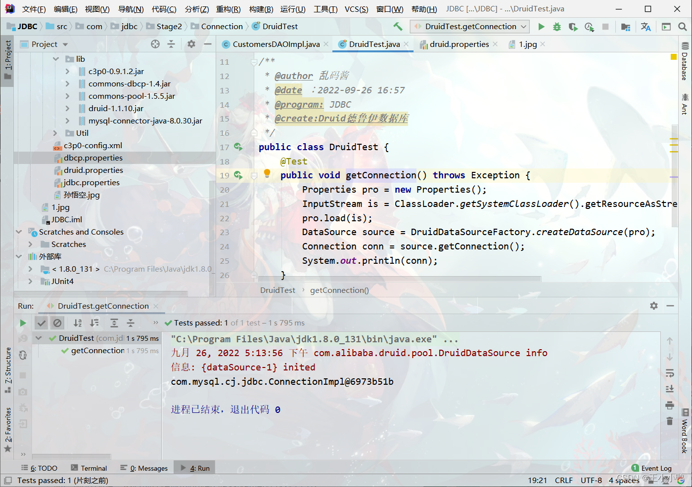Expand the c3p0-0.9.1.2.jar node
This screenshot has height=487, width=692.
point(68,71)
